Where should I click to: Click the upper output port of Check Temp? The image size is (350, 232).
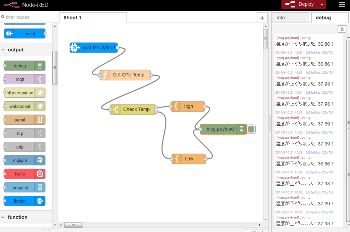156,107
